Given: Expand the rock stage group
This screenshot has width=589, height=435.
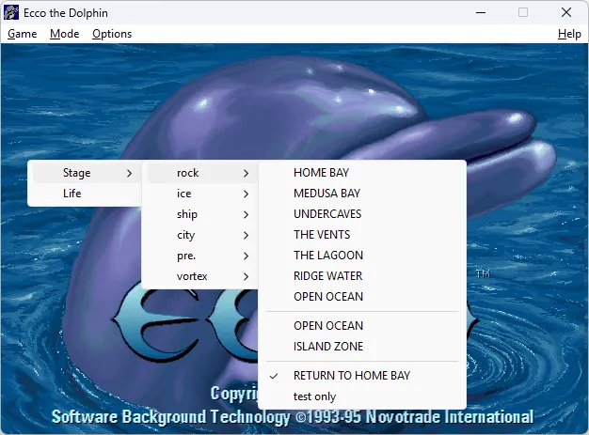Looking at the screenshot, I should (x=200, y=173).
